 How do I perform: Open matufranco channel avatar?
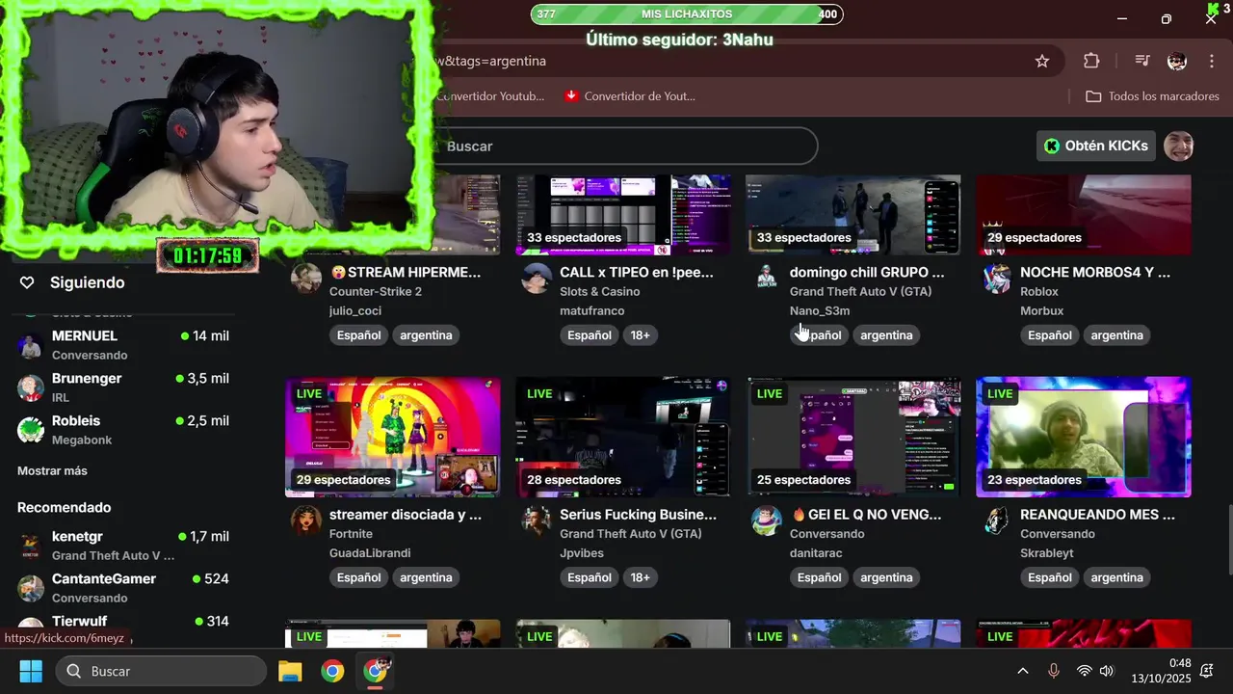click(537, 279)
